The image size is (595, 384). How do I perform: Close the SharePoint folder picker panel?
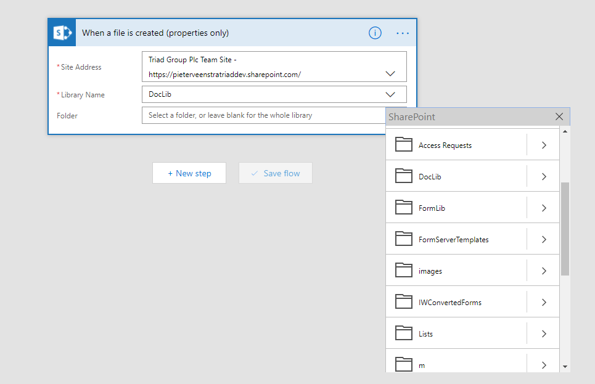pyautogui.click(x=559, y=116)
